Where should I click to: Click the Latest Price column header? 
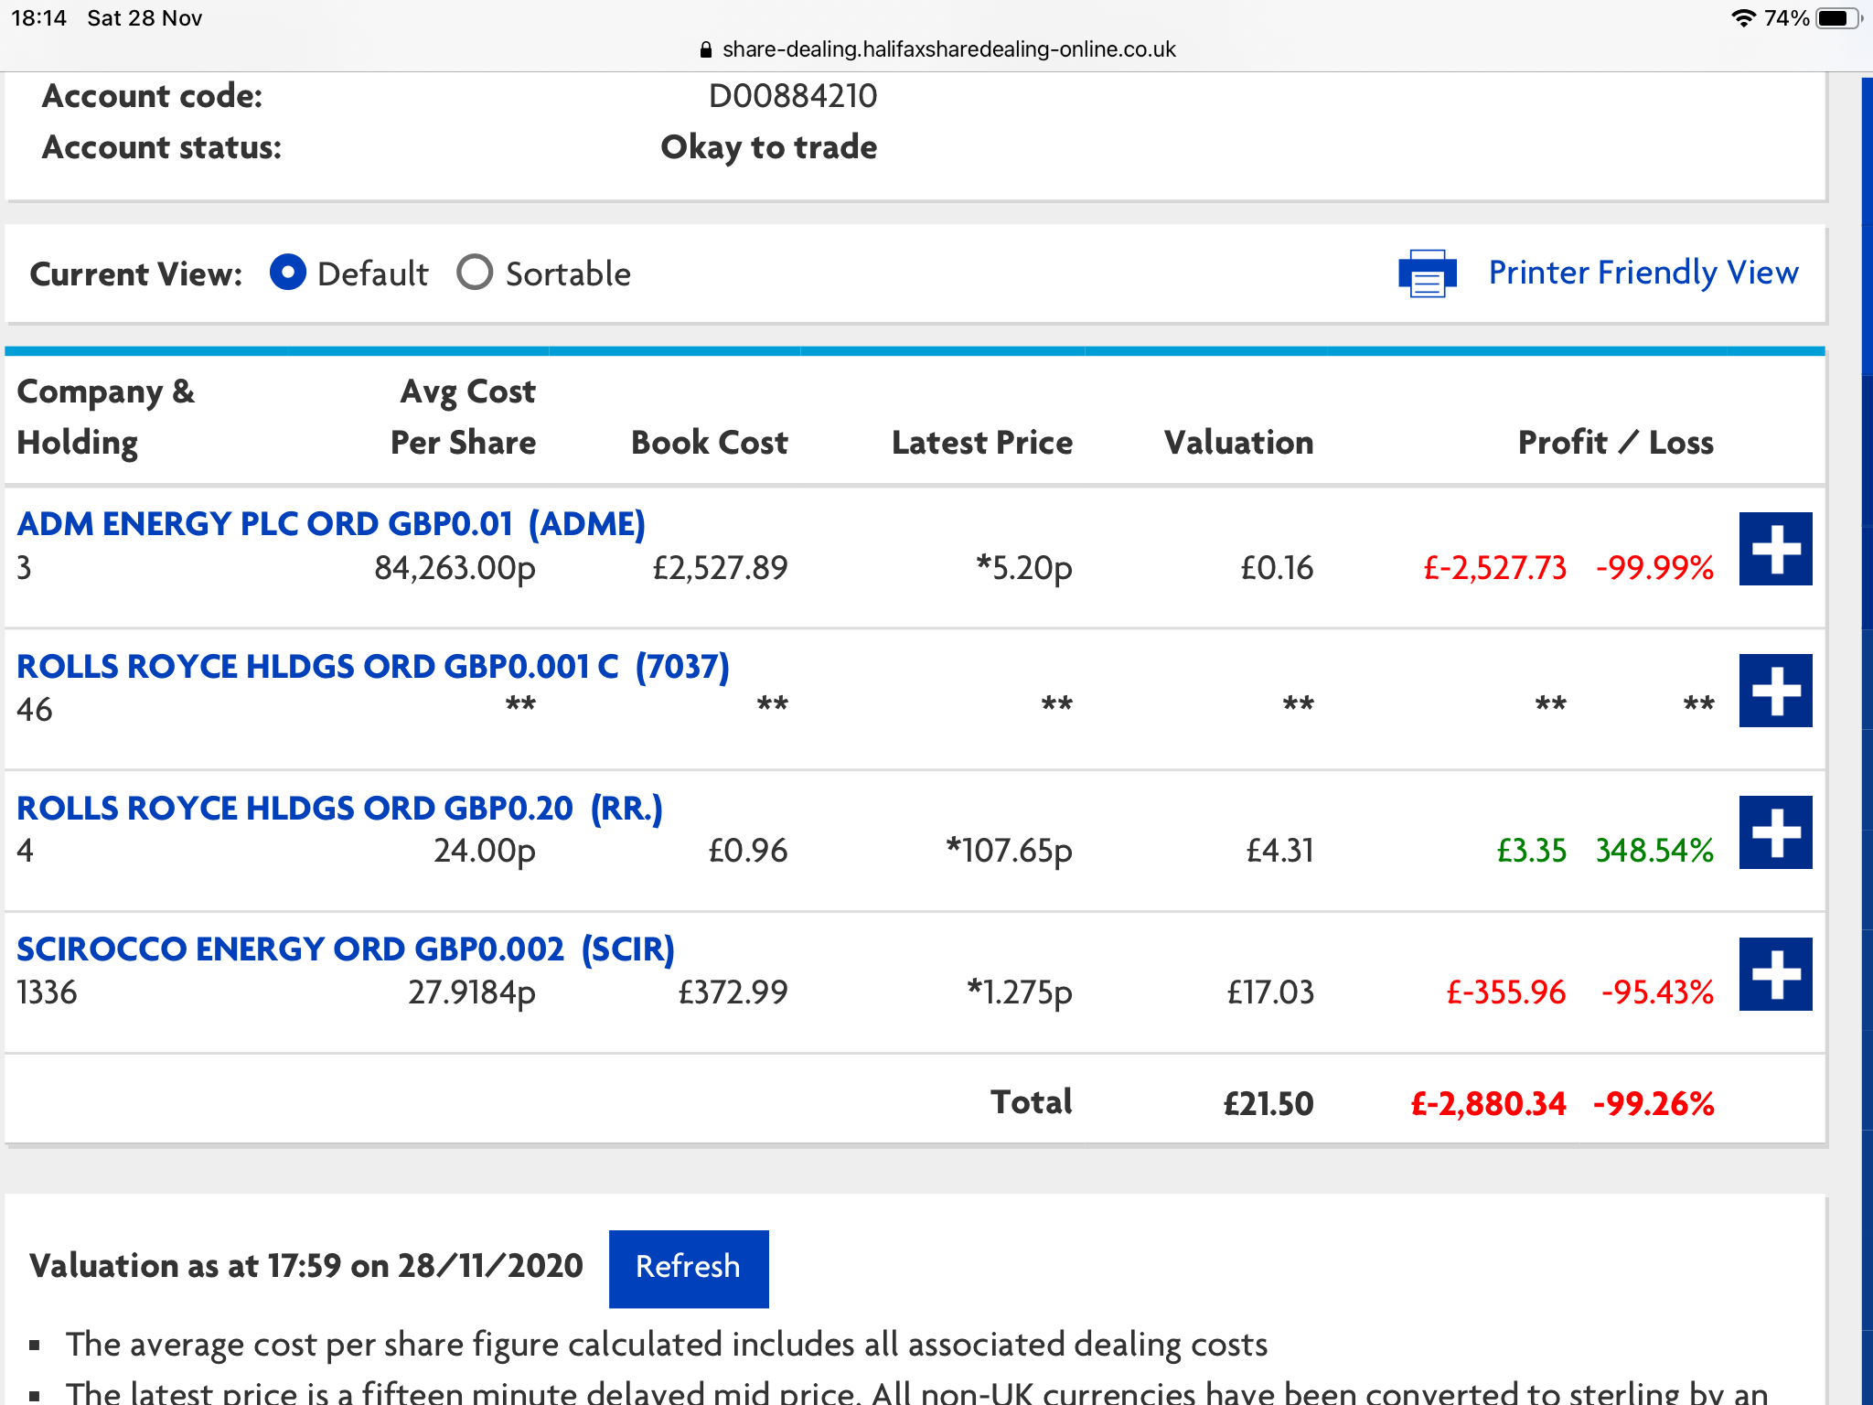[982, 443]
